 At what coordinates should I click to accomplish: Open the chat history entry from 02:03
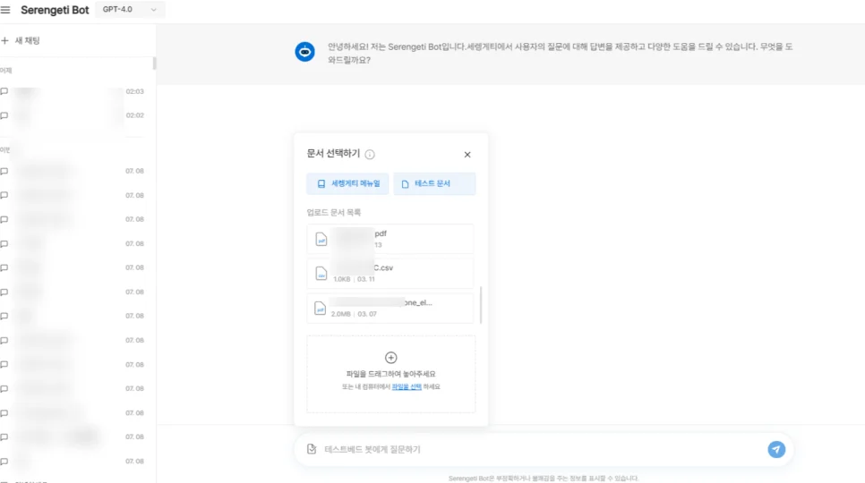pos(73,91)
